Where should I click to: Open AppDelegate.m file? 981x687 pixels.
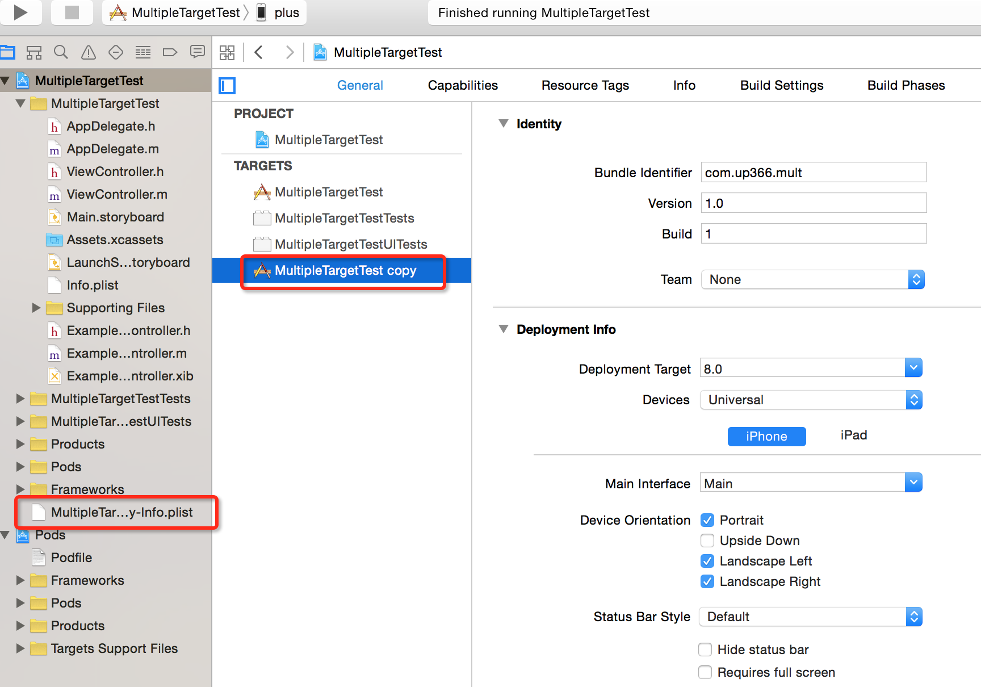112,149
